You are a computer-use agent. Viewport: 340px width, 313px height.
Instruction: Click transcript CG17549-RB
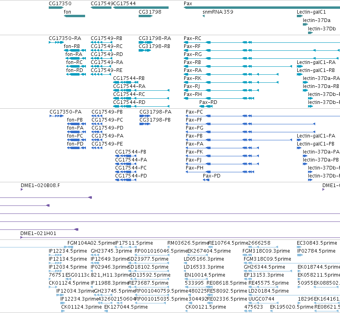101,42
